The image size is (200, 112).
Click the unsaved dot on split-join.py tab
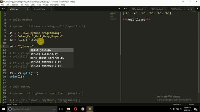pos(27,9)
